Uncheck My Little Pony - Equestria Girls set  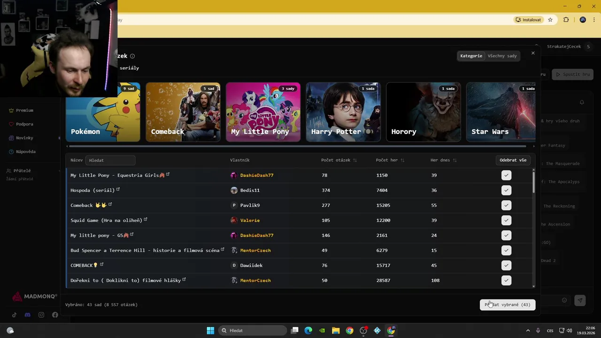[506, 175]
